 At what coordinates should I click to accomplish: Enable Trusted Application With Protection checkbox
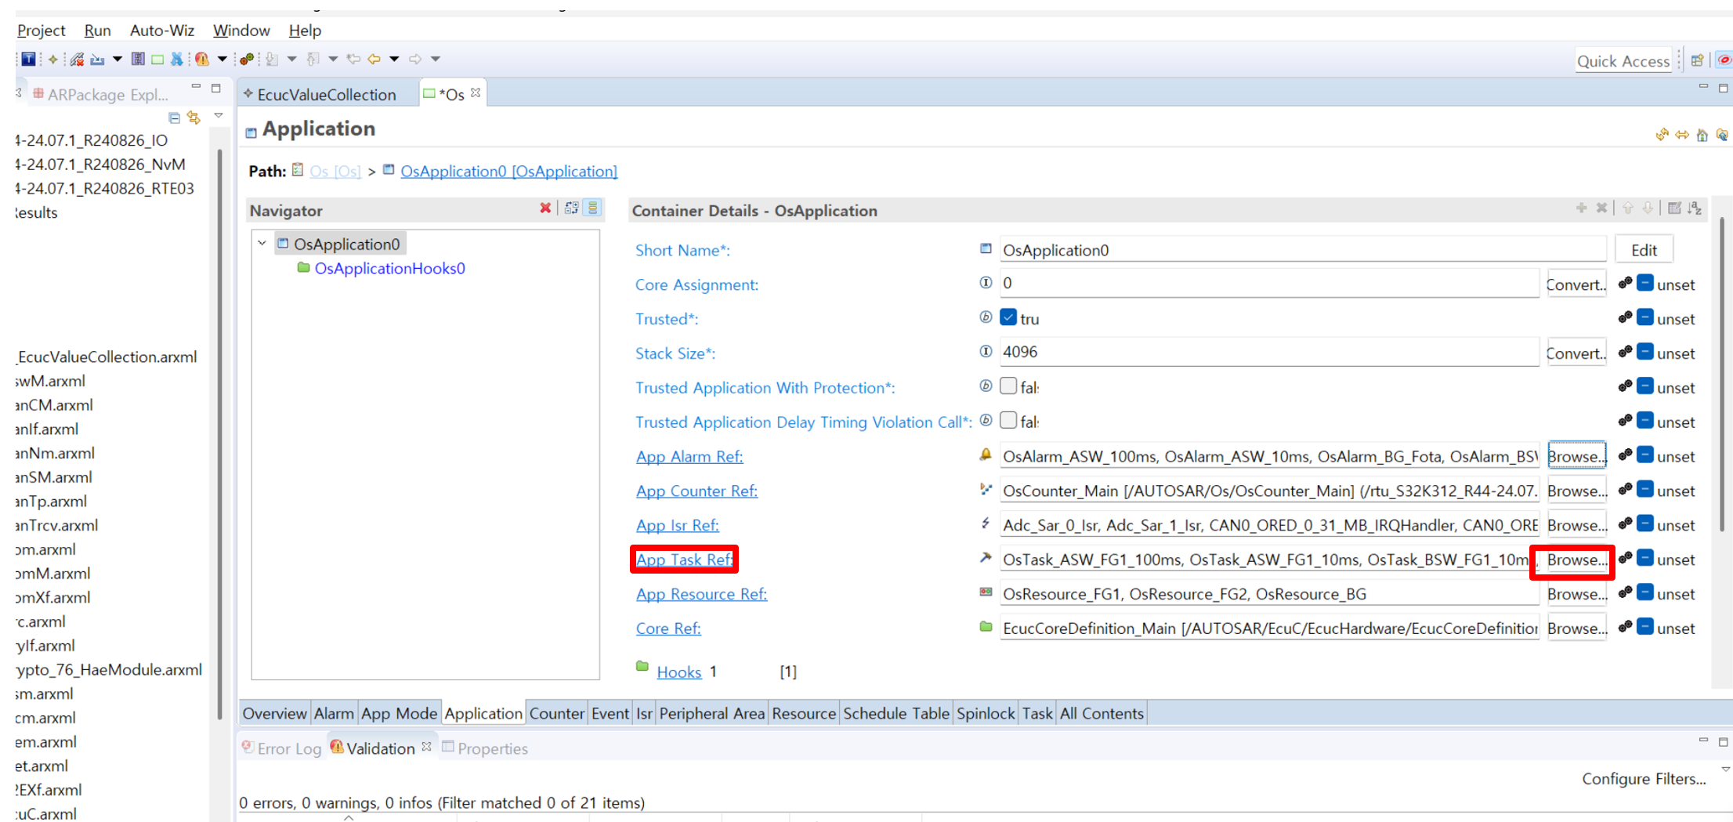[1008, 386]
